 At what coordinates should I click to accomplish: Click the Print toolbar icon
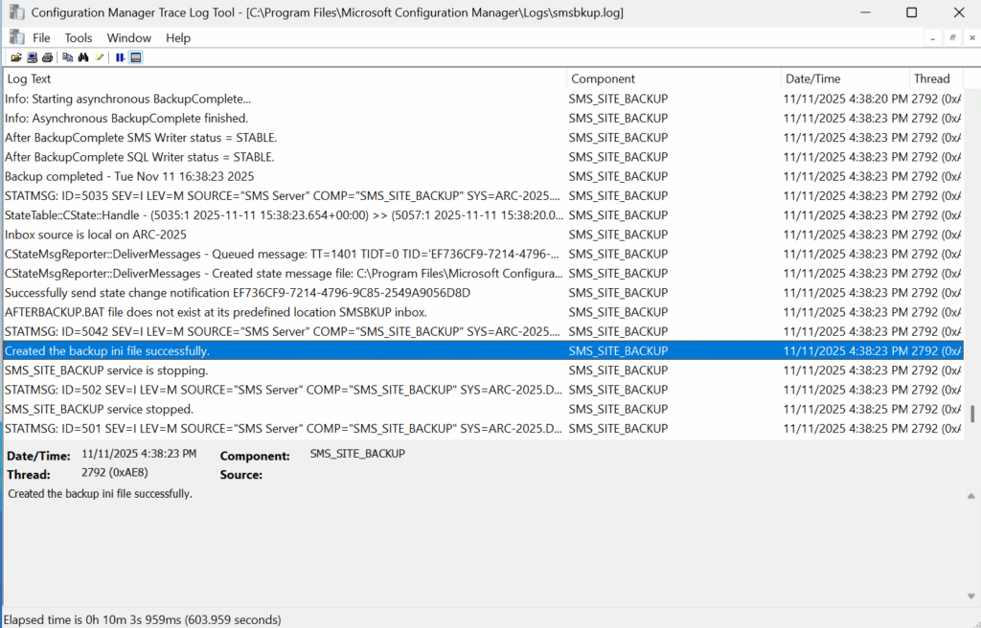[46, 57]
